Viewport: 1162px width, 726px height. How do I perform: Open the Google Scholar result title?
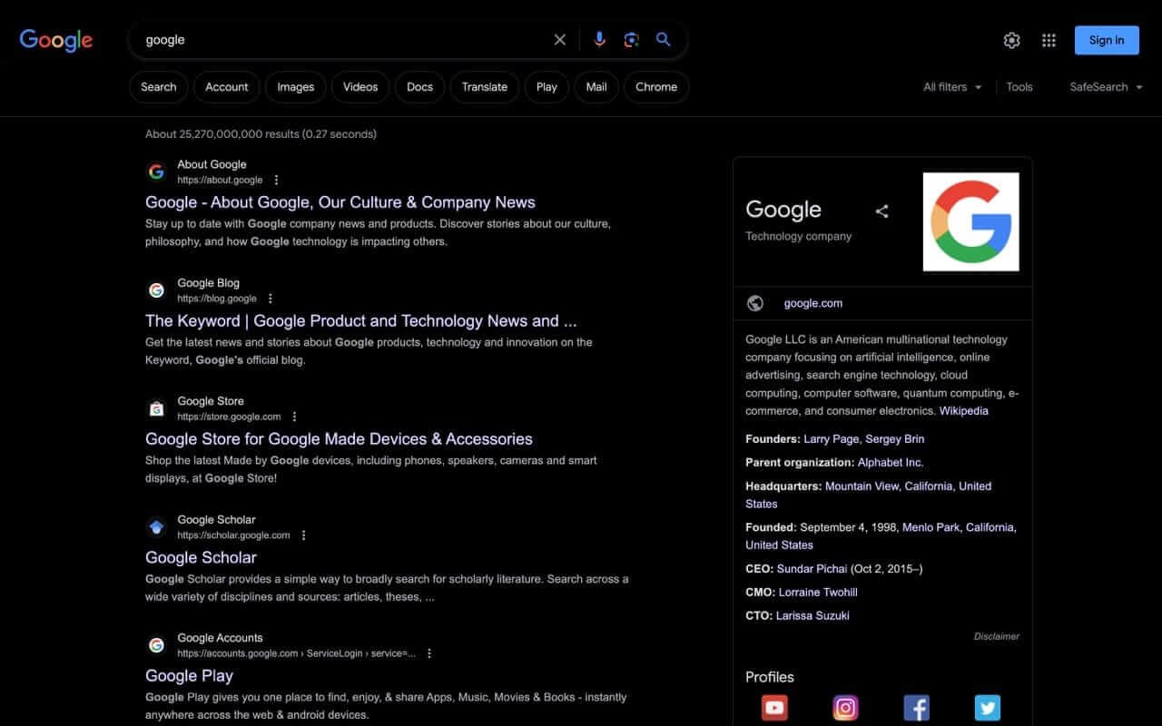point(201,557)
